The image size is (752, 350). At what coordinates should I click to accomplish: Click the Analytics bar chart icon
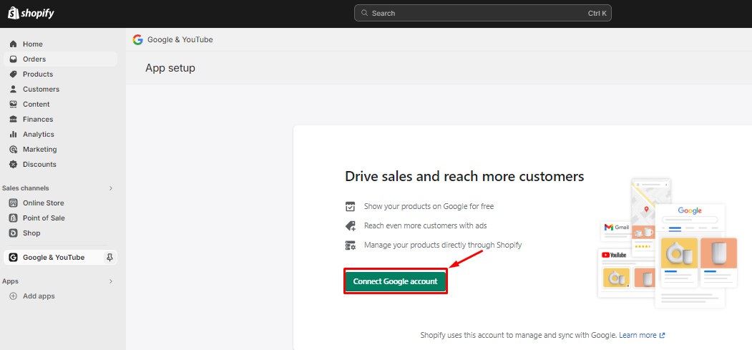point(14,135)
